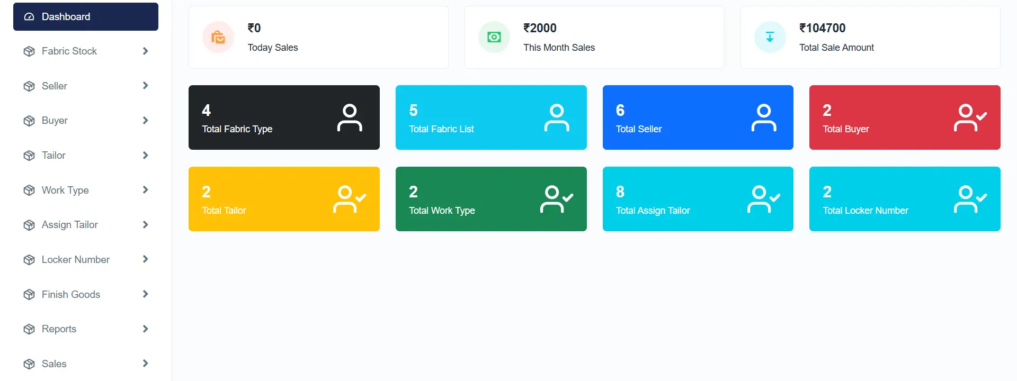Click the Total Seller label
The image size is (1017, 381).
(639, 129)
